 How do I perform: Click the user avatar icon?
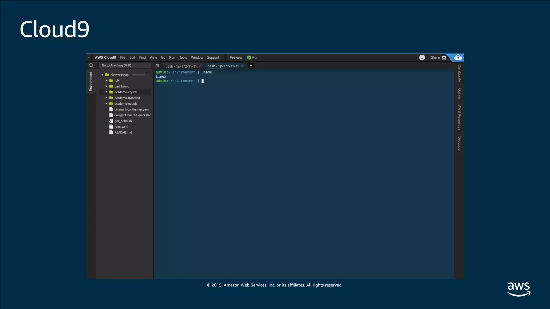tap(422, 58)
